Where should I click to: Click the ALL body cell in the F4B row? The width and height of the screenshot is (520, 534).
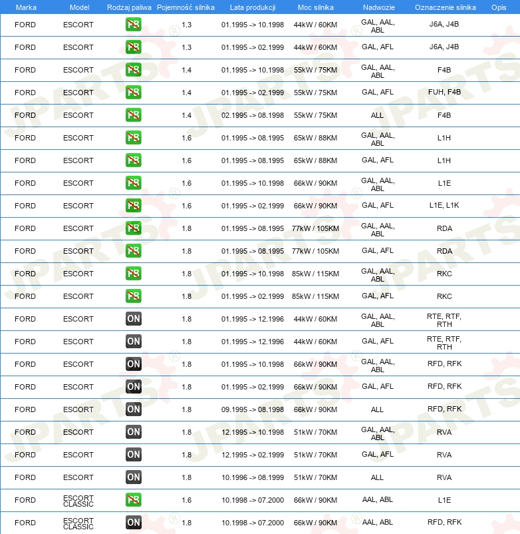coord(377,115)
